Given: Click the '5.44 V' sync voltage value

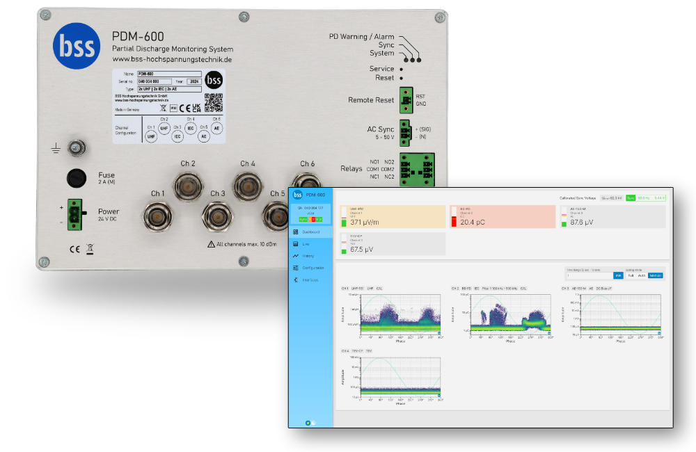Looking at the screenshot, I should tap(658, 197).
